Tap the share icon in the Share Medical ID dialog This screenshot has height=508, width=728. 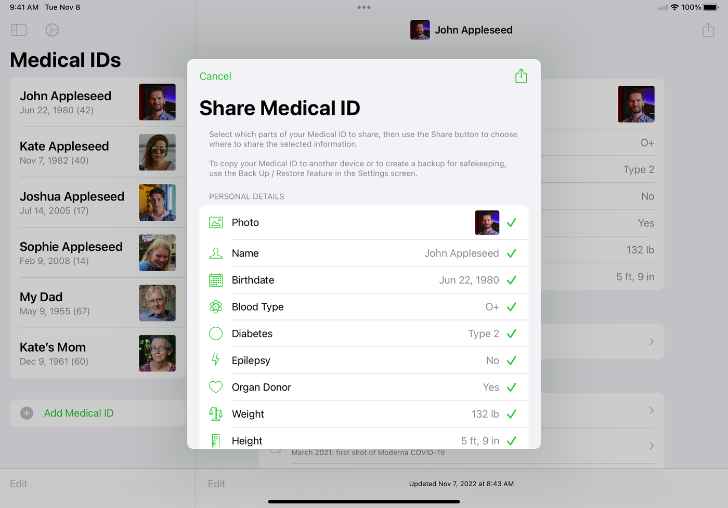pyautogui.click(x=521, y=76)
